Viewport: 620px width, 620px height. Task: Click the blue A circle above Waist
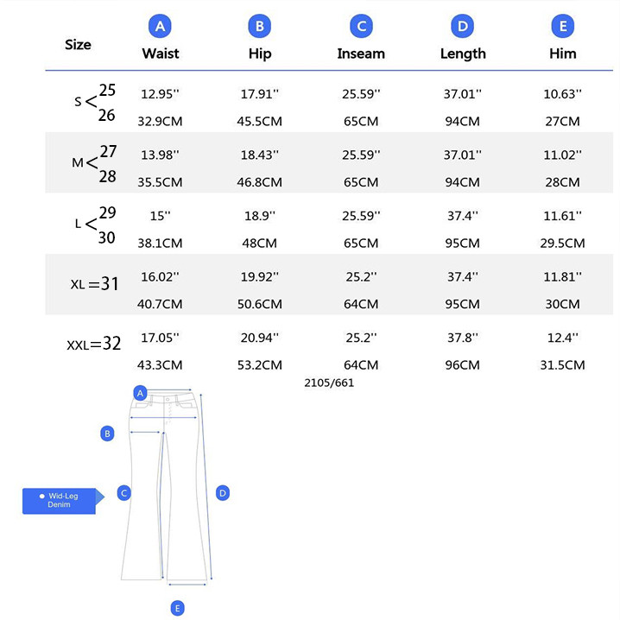[x=160, y=27]
